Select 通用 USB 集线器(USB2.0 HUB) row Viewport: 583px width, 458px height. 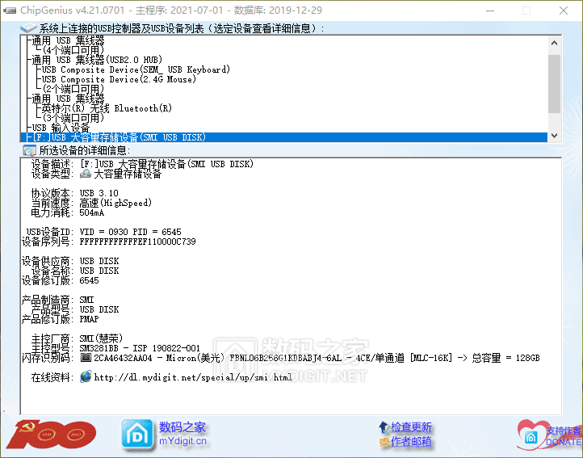point(97,60)
